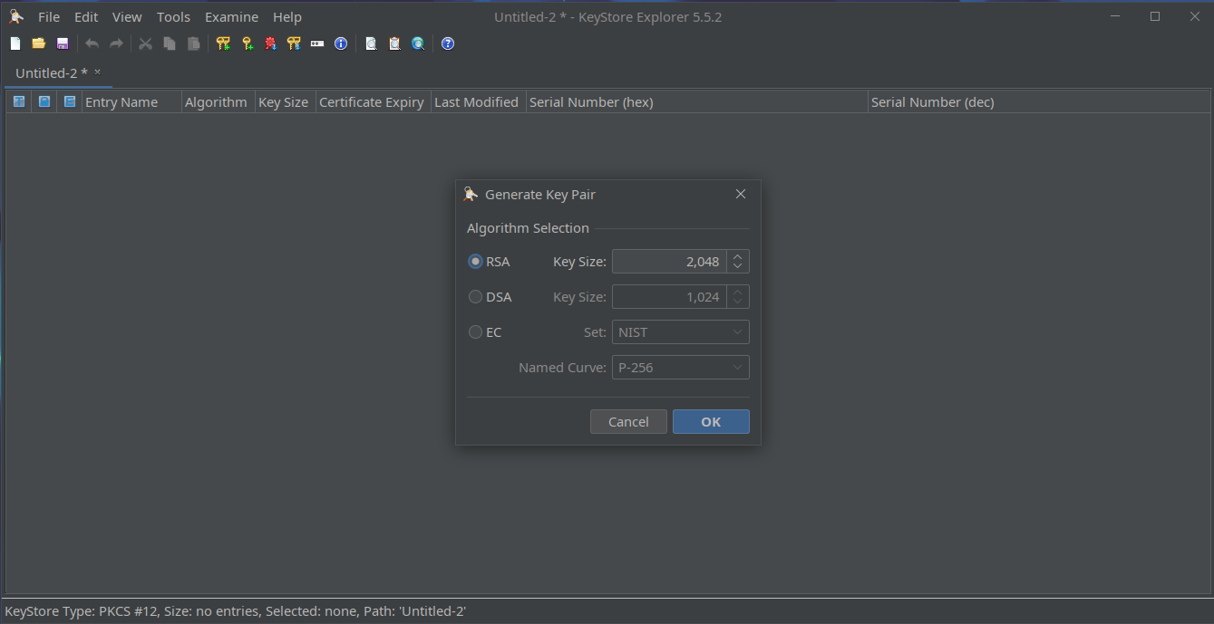Click the Generate Secret Key toolbar icon

[x=247, y=43]
